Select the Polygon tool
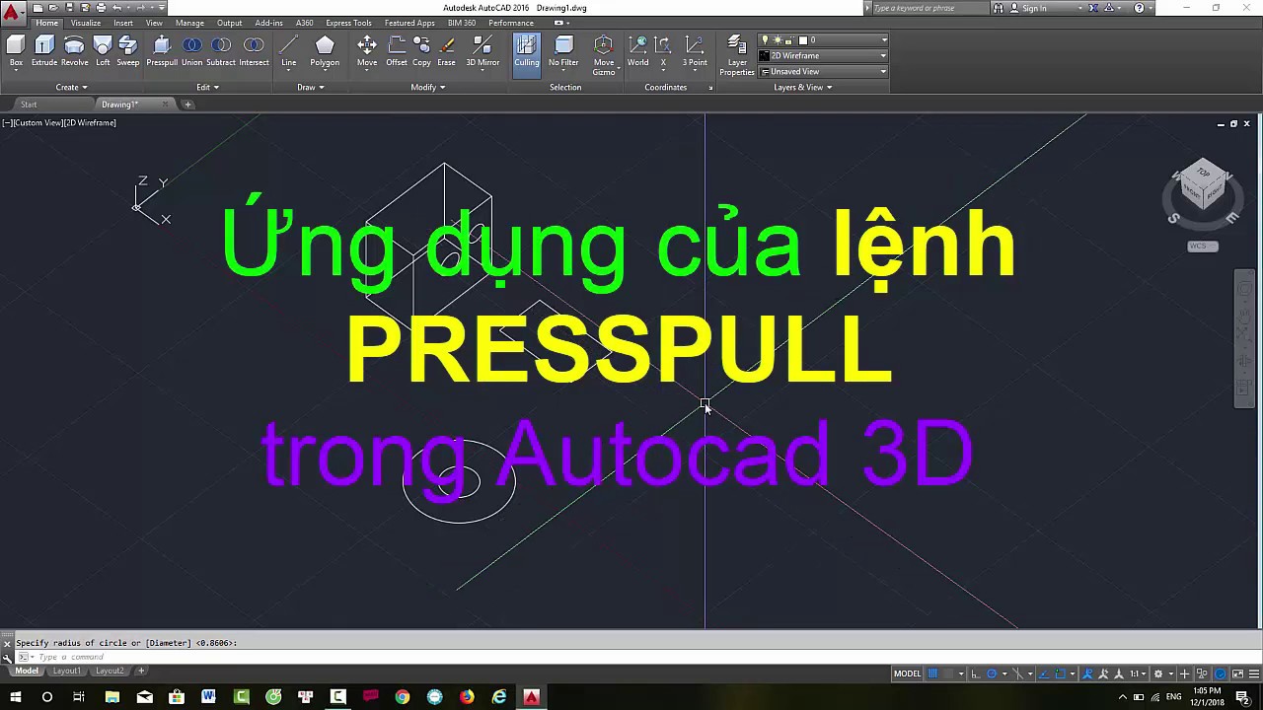The image size is (1263, 710). pos(325,51)
